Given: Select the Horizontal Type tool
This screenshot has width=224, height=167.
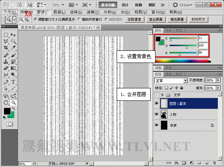Looking at the screenshot, I should point(13,82).
